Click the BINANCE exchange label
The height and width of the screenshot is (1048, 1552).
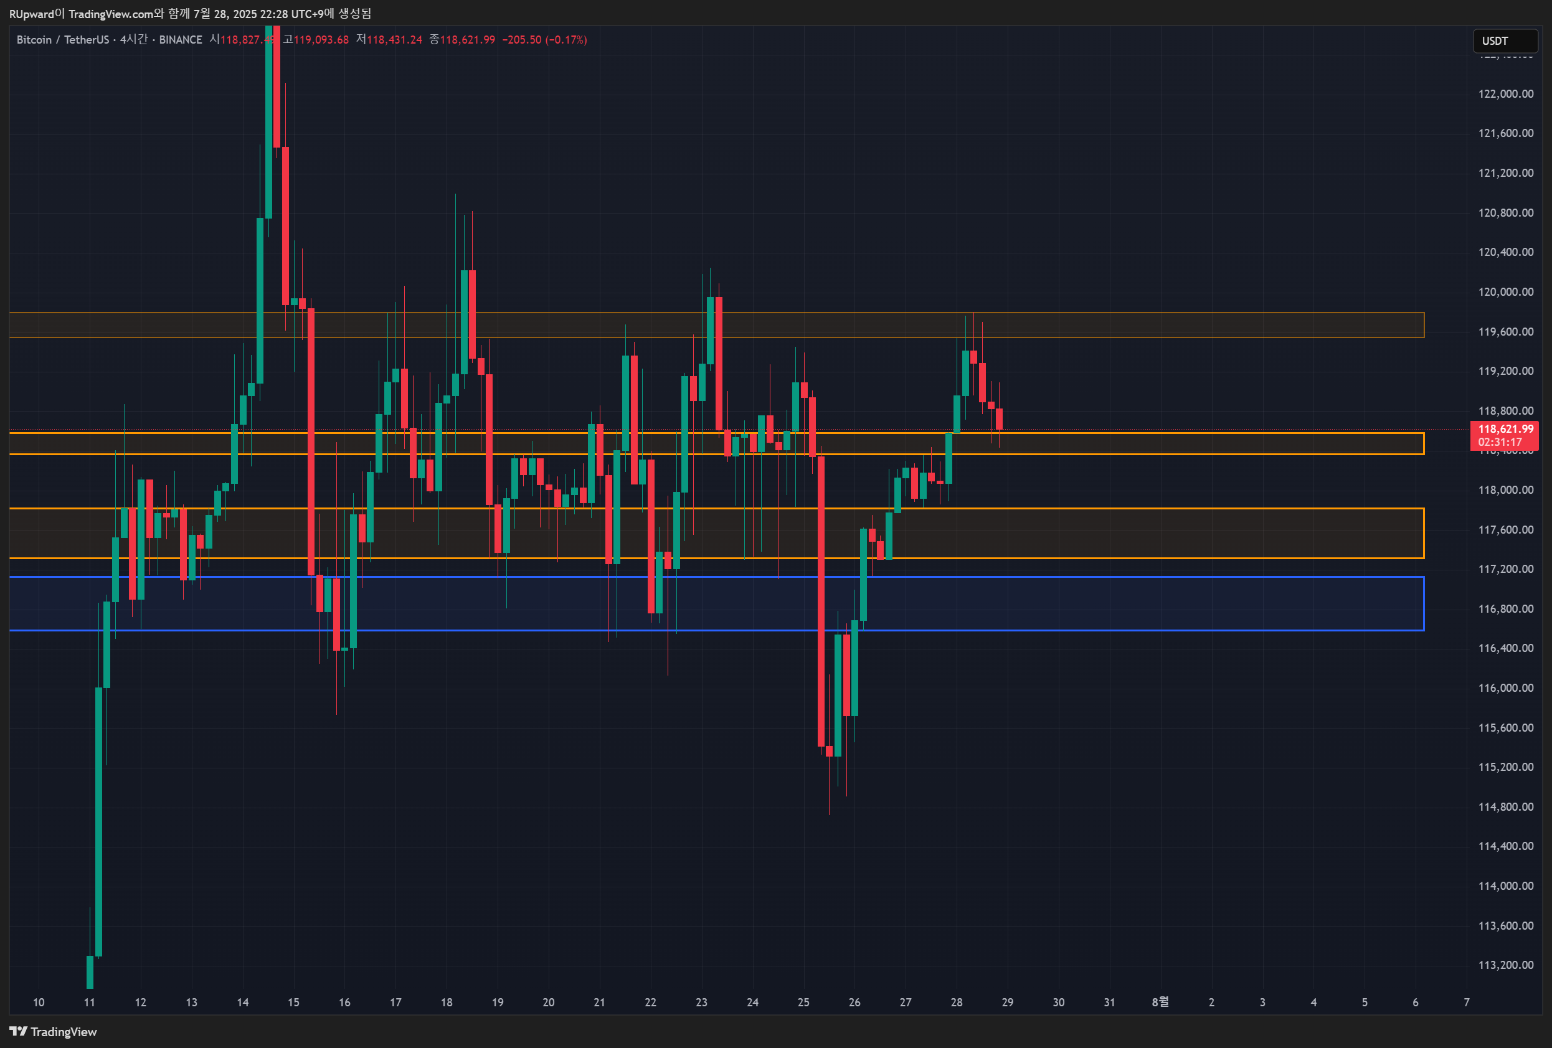181,40
